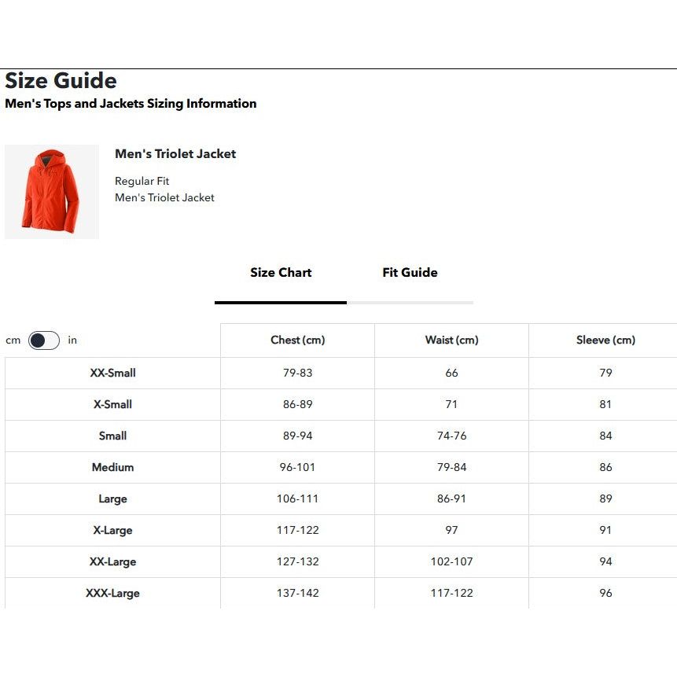
Task: Click the Regular Fit text
Action: [142, 182]
